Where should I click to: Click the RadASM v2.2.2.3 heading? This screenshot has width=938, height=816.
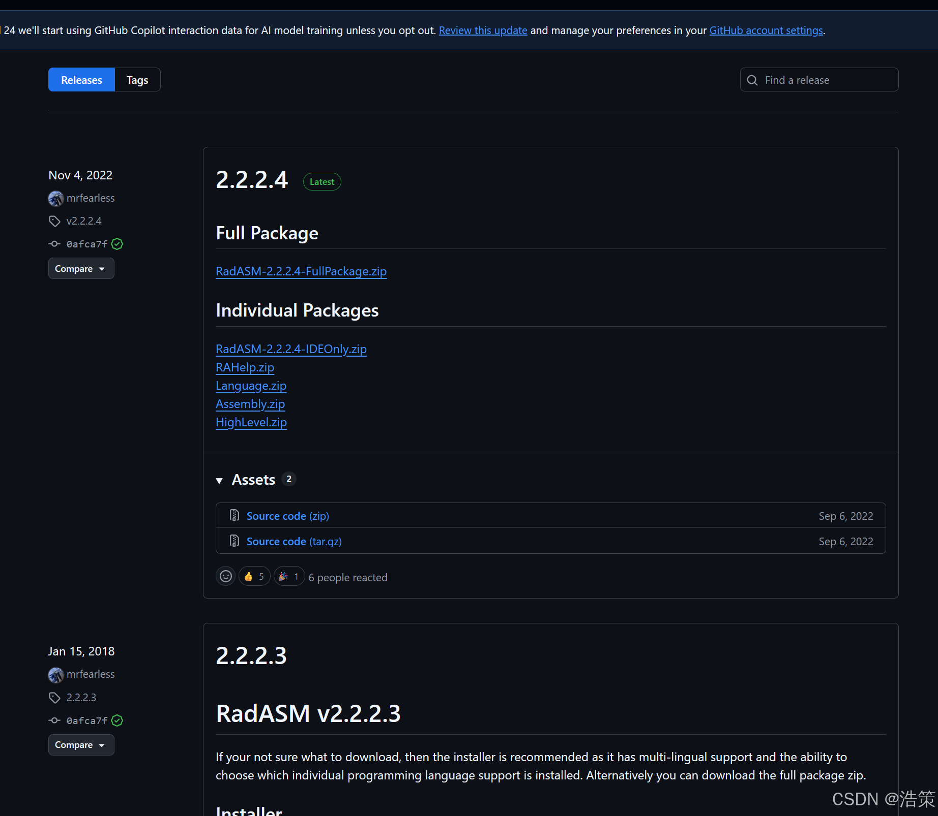[308, 713]
